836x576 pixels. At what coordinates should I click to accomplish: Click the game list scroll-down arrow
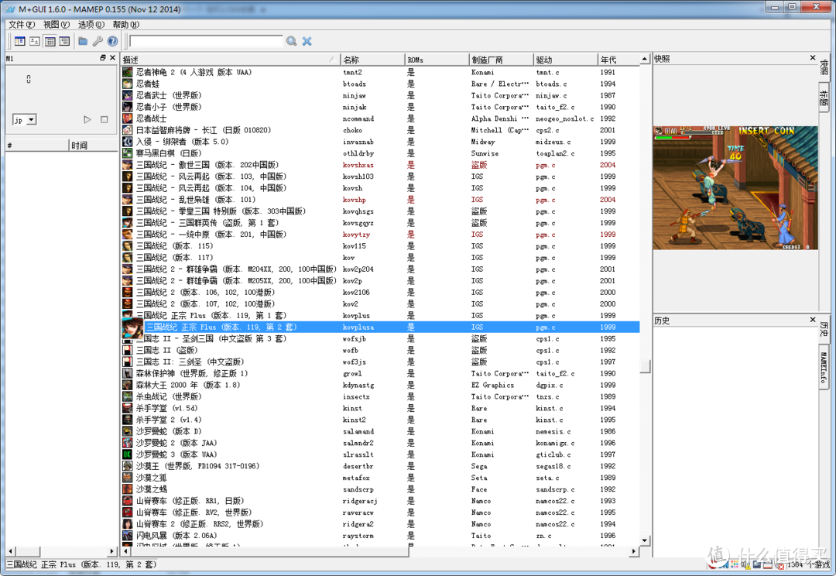pos(645,540)
